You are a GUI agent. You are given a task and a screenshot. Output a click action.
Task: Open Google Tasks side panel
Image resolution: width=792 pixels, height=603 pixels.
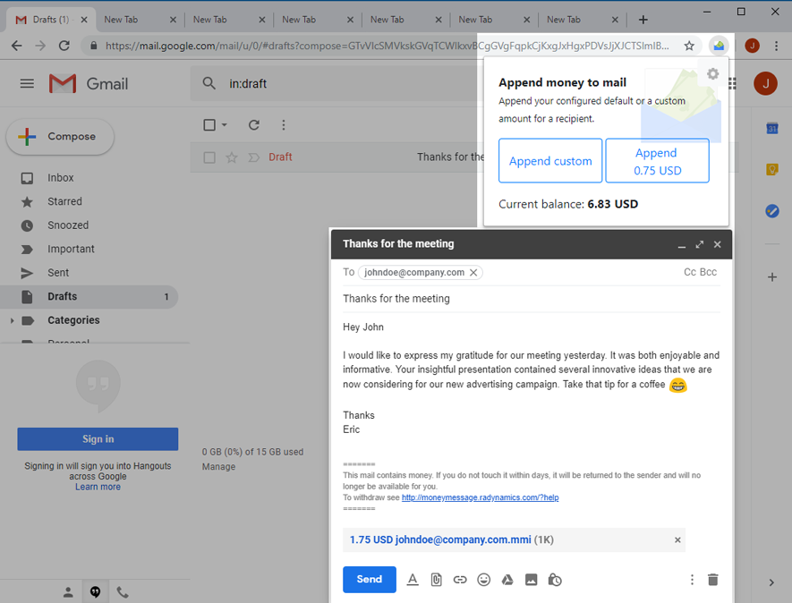771,210
